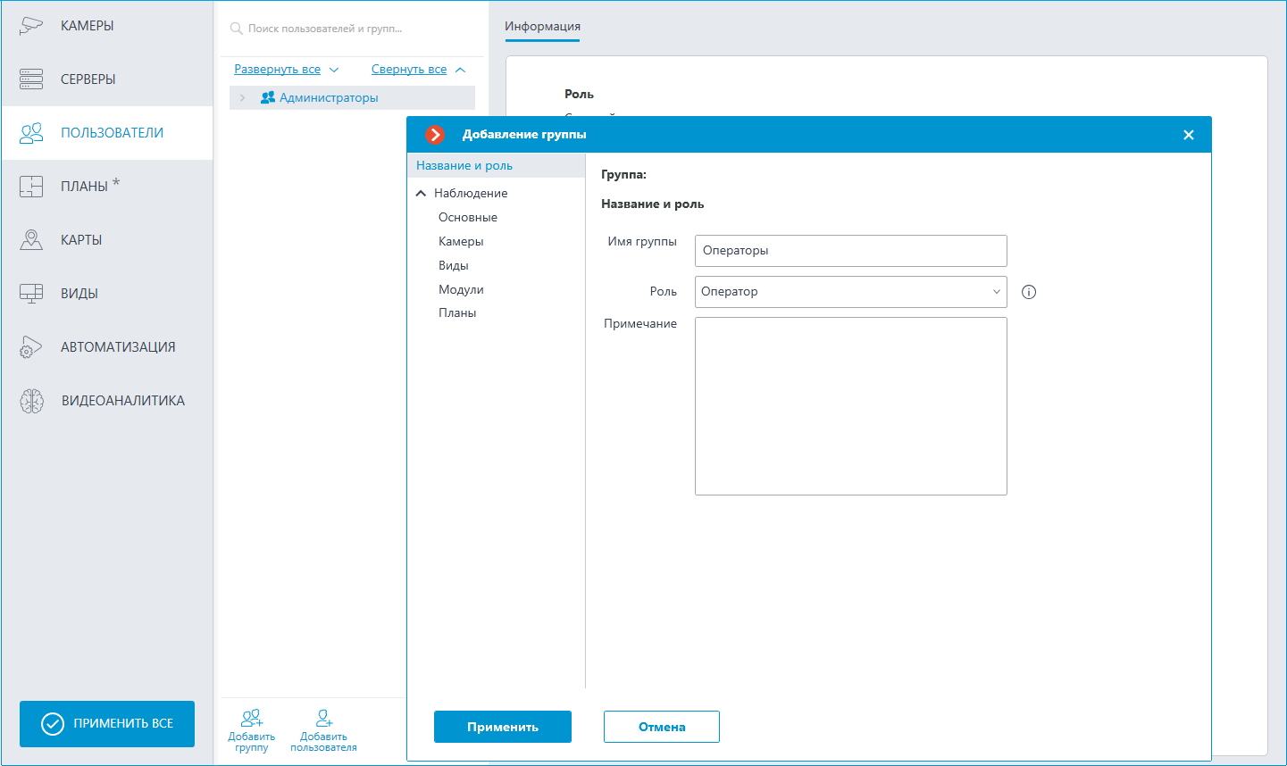
Task: Click the chevron next to Развернуть все
Action: 334,70
